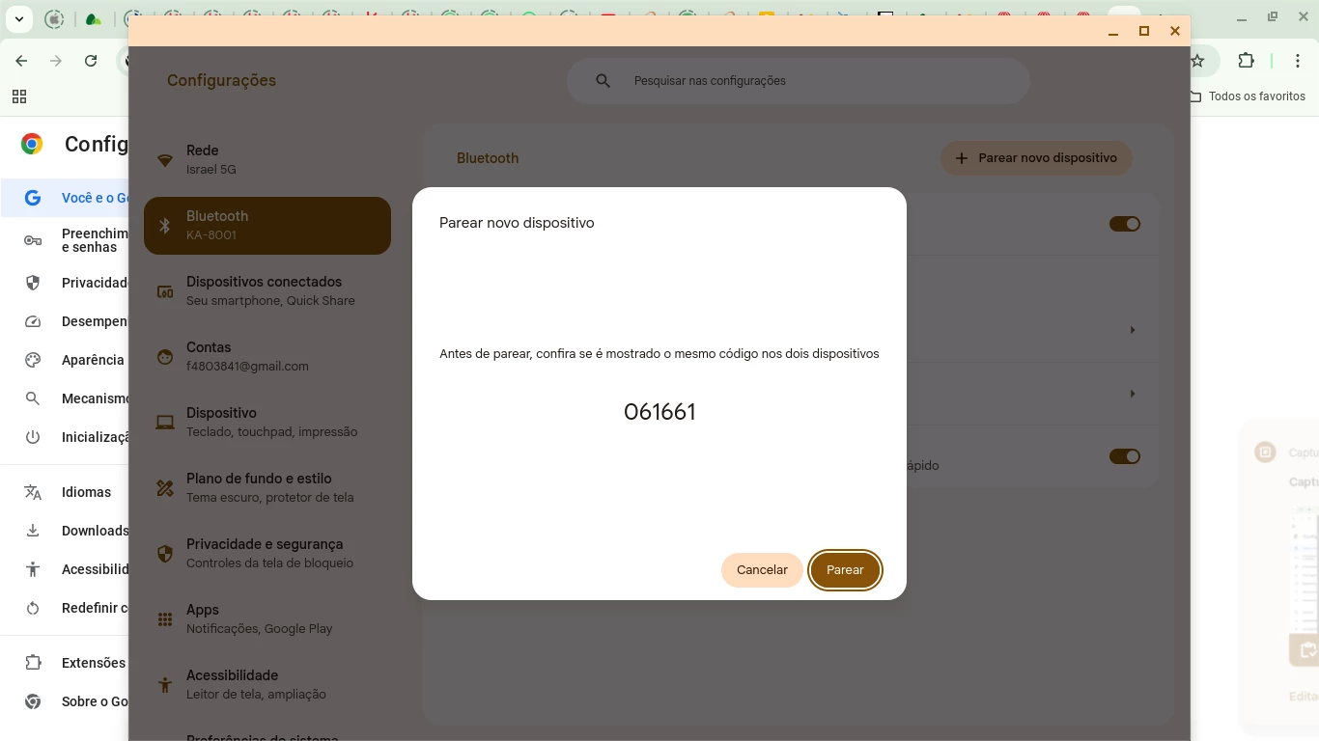Switch to the first Chrome tab

(55, 18)
